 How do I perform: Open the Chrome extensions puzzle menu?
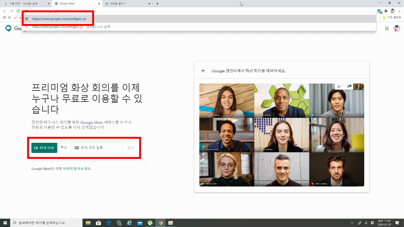click(386, 11)
